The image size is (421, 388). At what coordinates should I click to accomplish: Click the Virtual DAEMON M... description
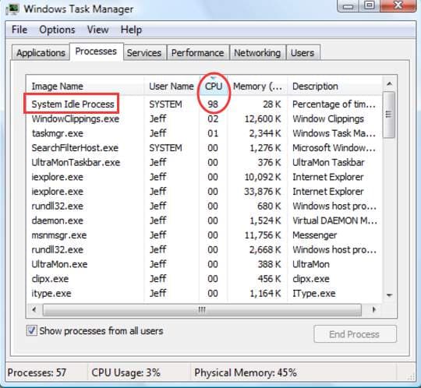click(334, 220)
